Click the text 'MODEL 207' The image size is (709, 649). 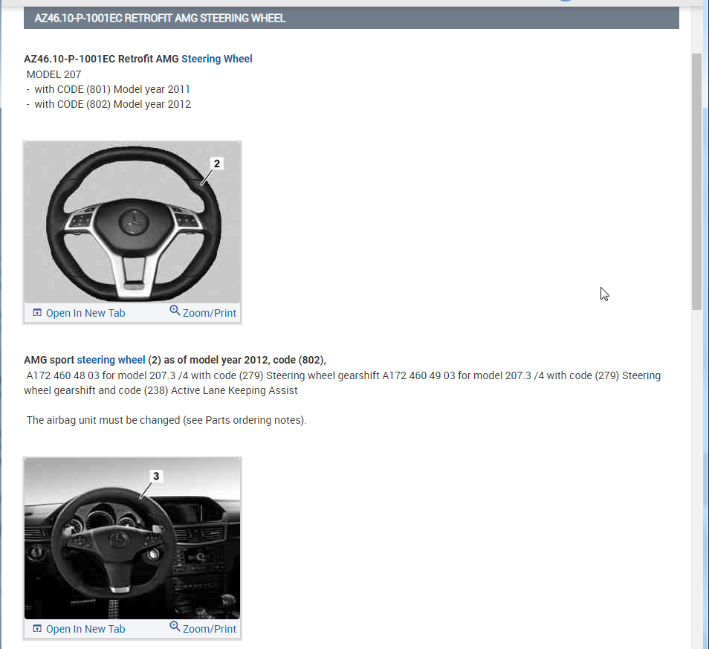click(x=54, y=74)
